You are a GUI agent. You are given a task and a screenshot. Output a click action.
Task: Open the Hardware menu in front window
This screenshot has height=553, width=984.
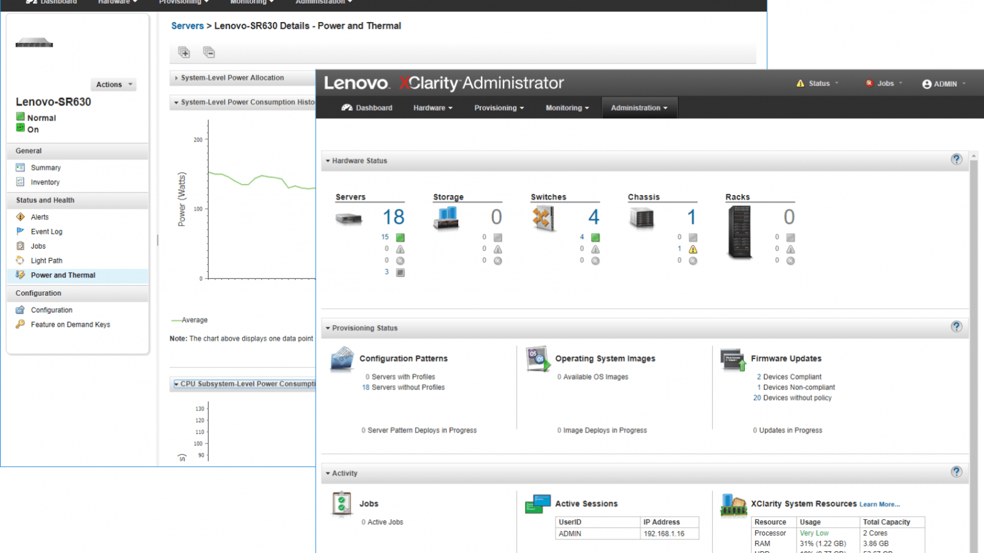tap(432, 108)
